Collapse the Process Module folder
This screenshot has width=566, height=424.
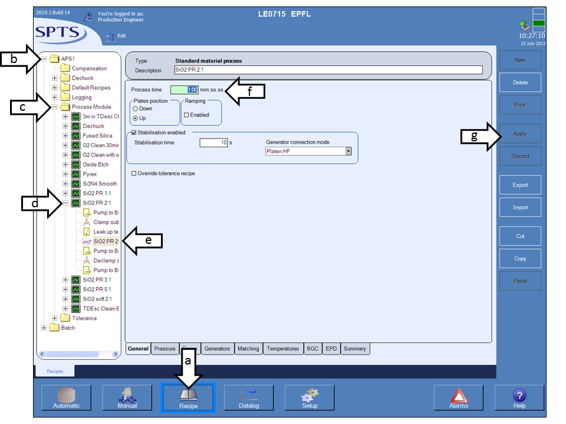point(55,107)
